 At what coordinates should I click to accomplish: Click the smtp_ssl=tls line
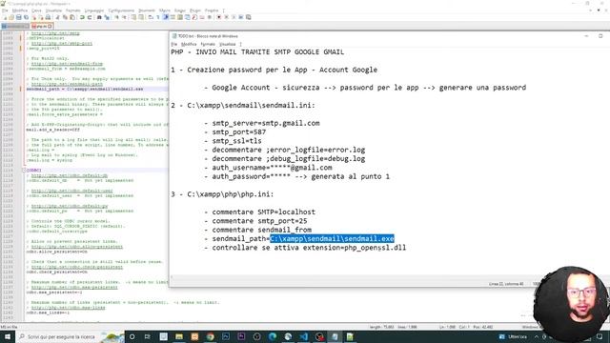(236, 141)
